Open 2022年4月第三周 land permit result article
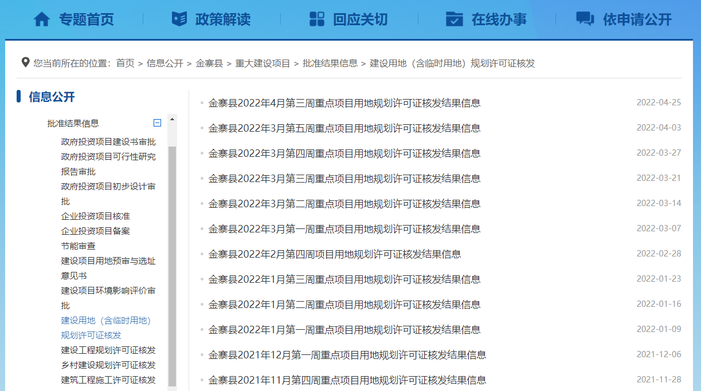This screenshot has width=701, height=391. pyautogui.click(x=344, y=103)
